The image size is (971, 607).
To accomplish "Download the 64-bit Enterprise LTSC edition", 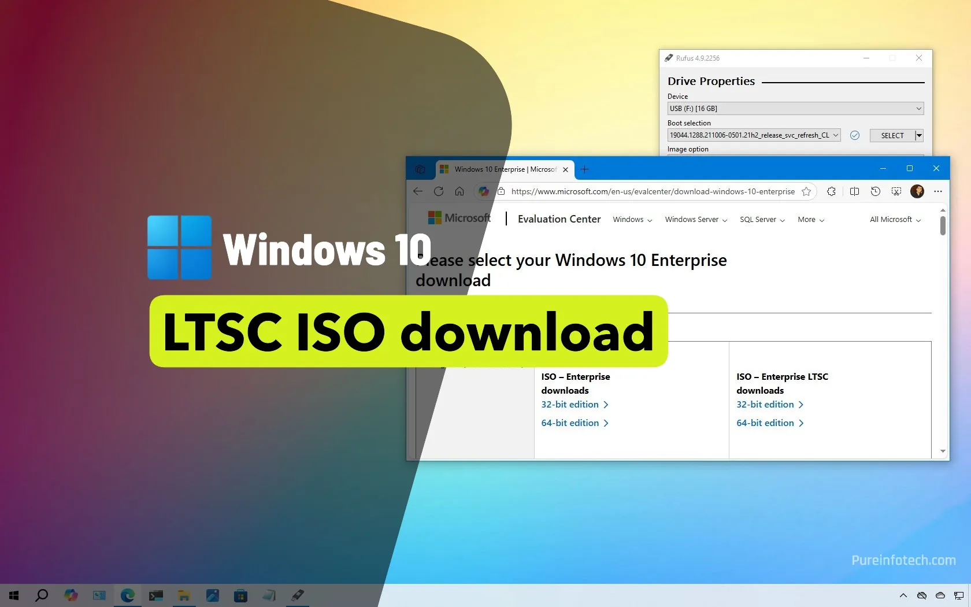I will click(765, 423).
